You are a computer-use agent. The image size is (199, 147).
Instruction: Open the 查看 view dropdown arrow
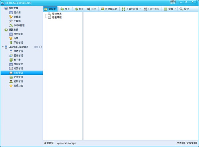175,9
